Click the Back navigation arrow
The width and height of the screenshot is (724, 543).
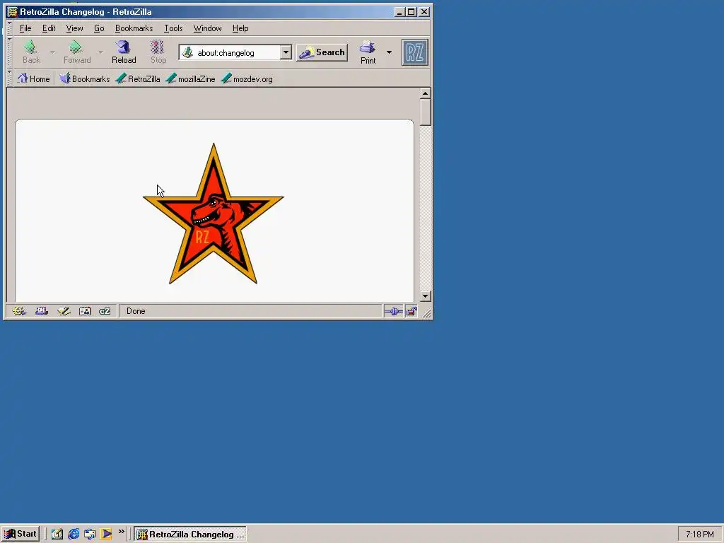31,52
